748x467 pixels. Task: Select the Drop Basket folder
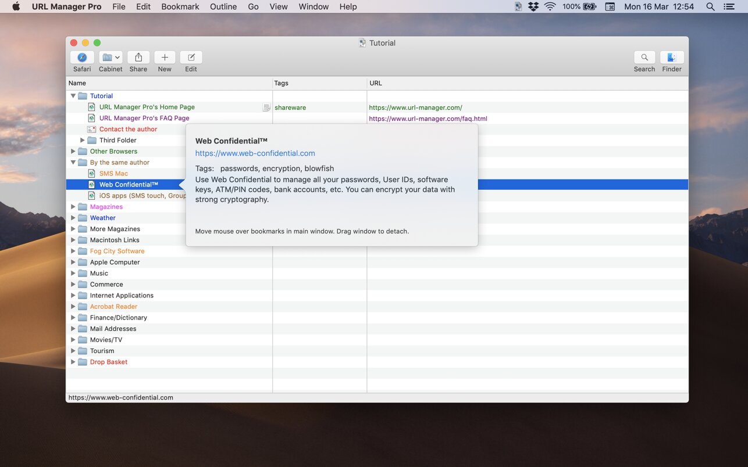(108, 362)
